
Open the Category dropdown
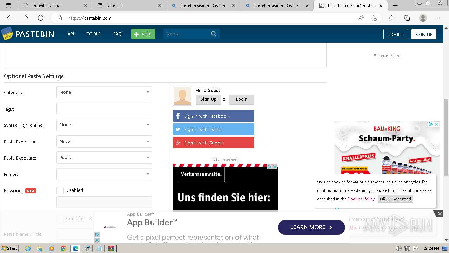tap(104, 92)
